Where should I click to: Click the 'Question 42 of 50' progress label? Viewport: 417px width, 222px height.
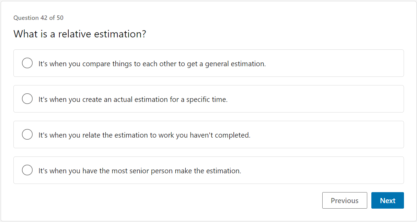tap(38, 17)
